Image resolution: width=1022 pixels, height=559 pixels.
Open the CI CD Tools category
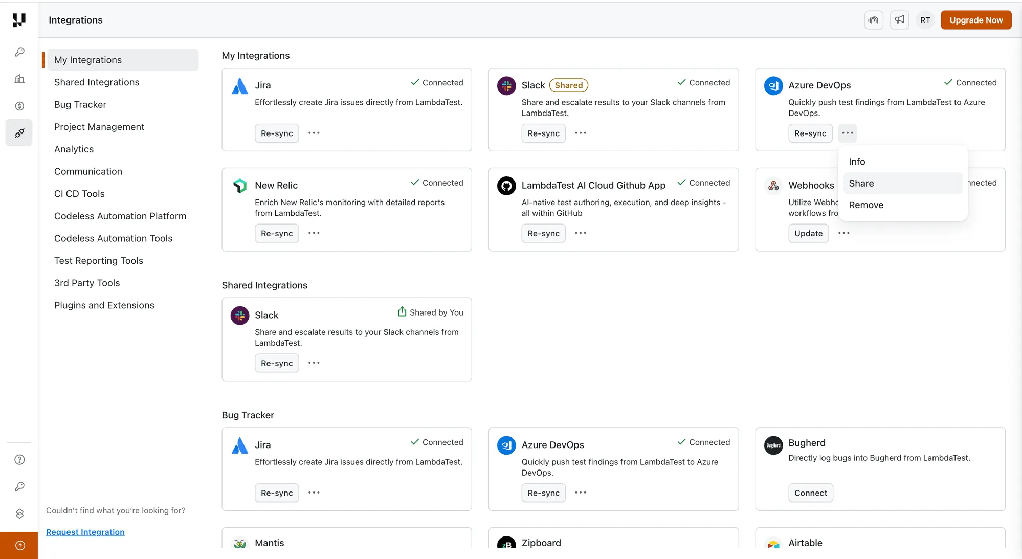(x=123, y=194)
